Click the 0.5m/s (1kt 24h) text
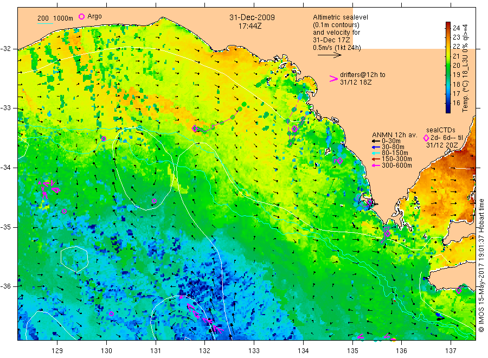The height and width of the screenshot is (358, 488). pos(337,48)
